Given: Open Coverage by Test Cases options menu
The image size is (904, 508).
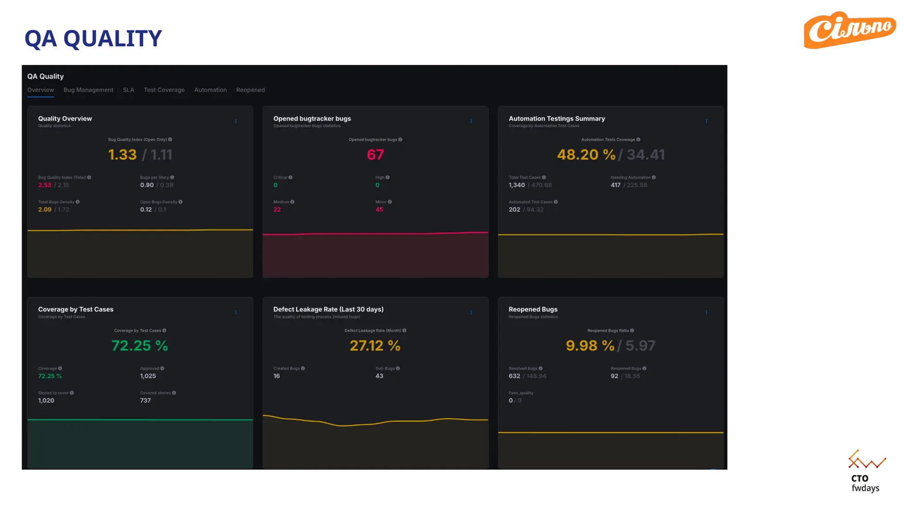Looking at the screenshot, I should click(236, 312).
